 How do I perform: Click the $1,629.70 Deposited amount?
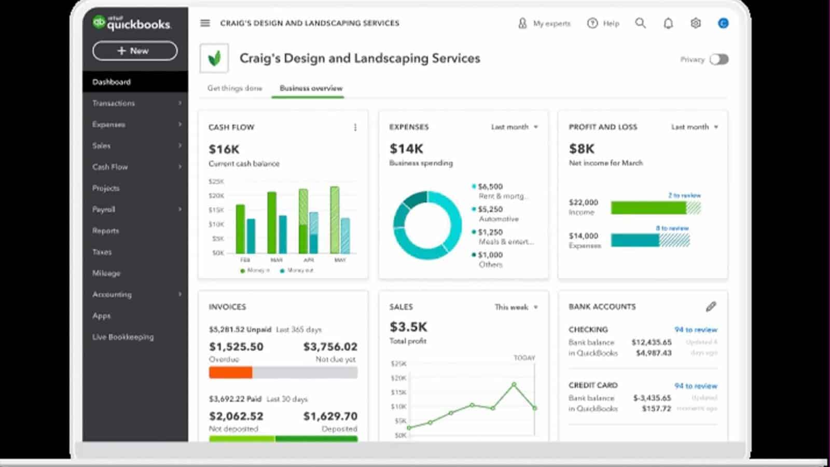[330, 416]
